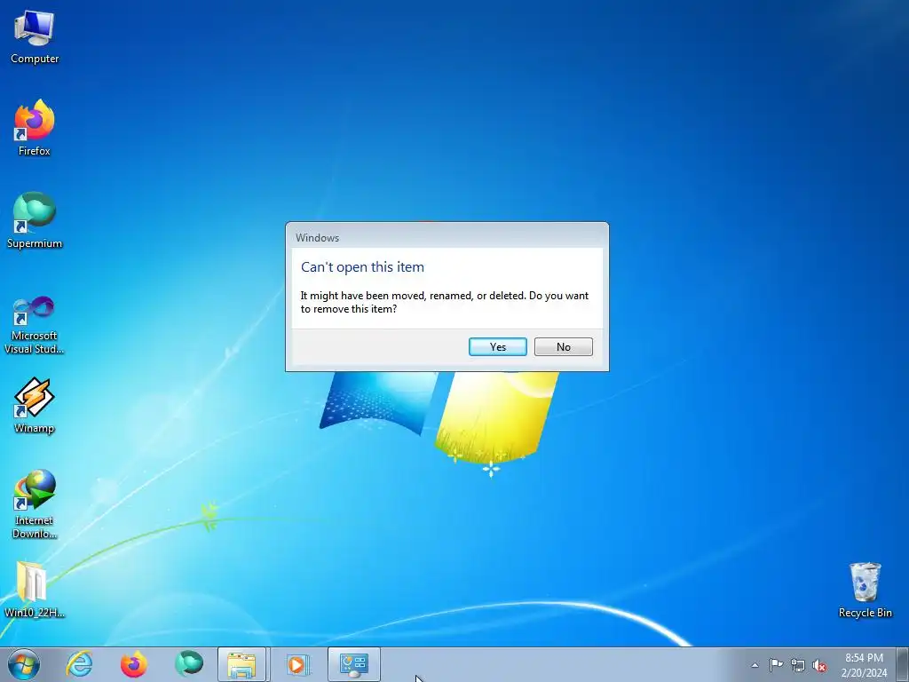Viewport: 909px width, 682px height.
Task: Click the Show desktop button on the taskbar
Action: click(903, 664)
